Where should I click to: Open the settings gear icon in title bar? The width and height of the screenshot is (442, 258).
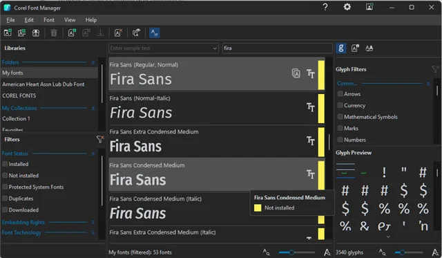tap(347, 7)
